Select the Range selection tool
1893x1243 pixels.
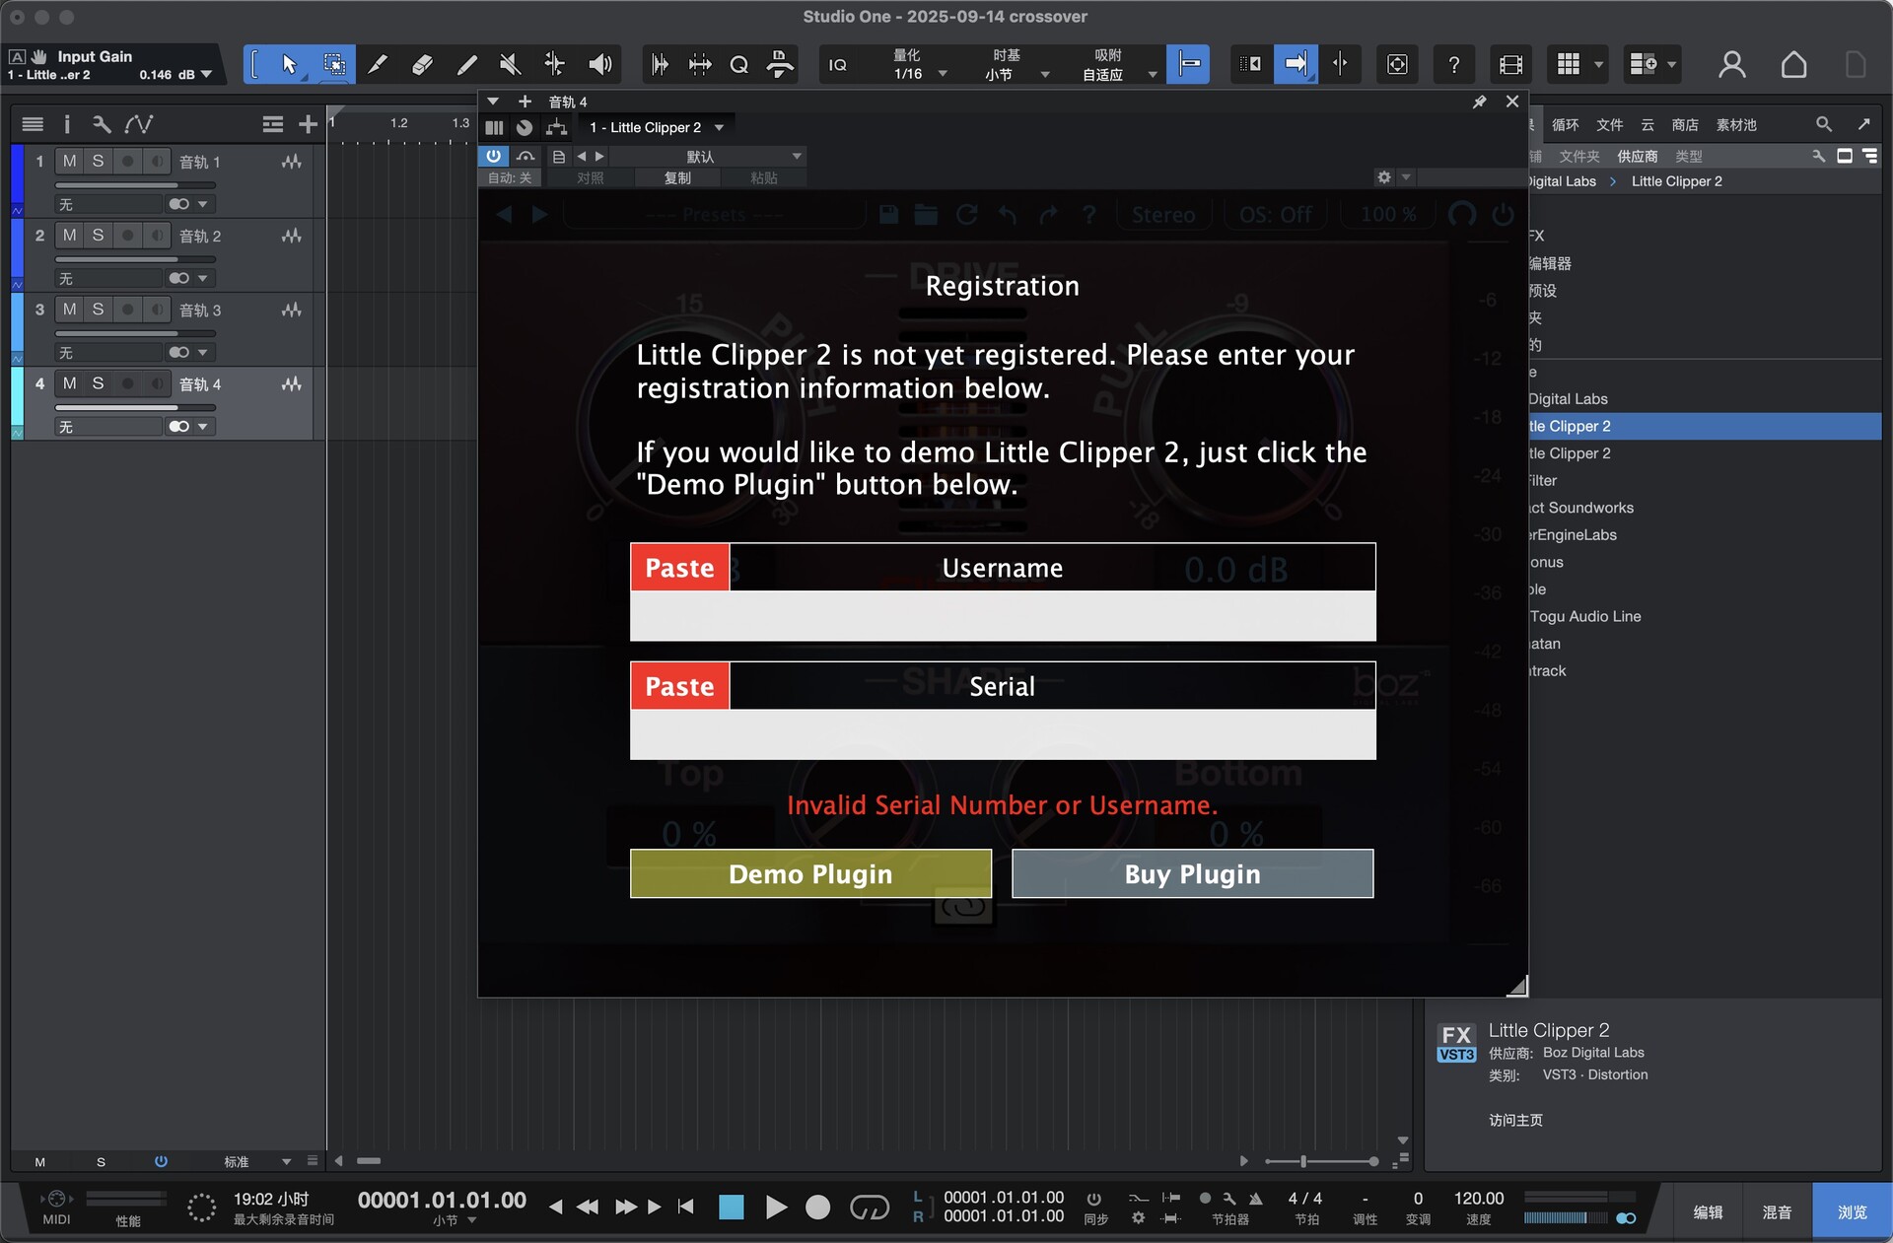click(x=334, y=65)
